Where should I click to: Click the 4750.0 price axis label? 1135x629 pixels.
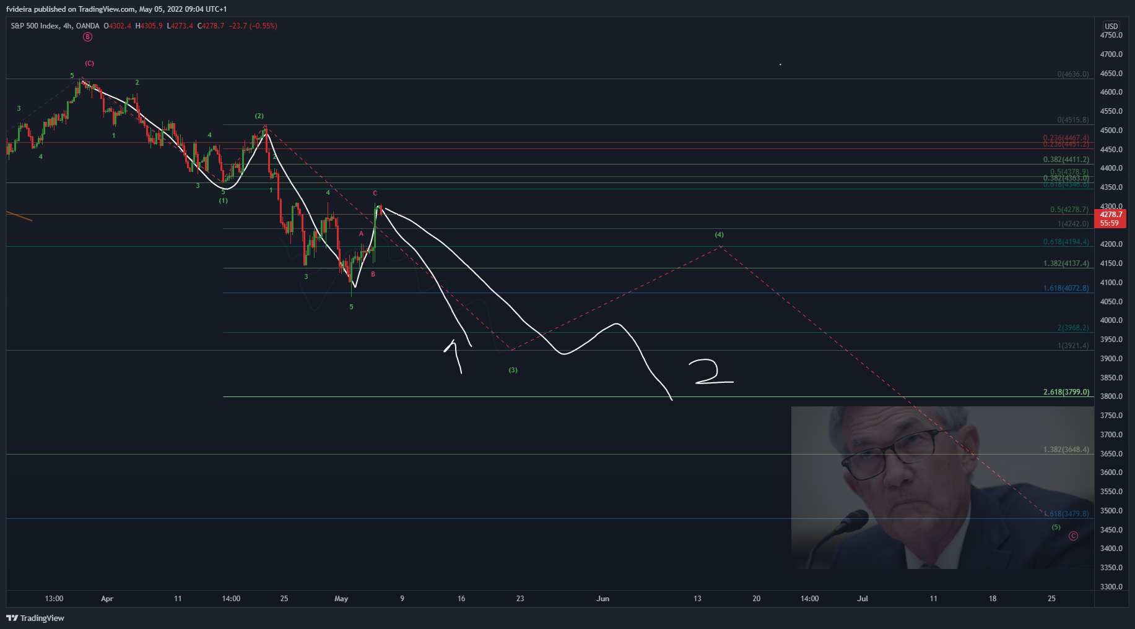click(1111, 35)
